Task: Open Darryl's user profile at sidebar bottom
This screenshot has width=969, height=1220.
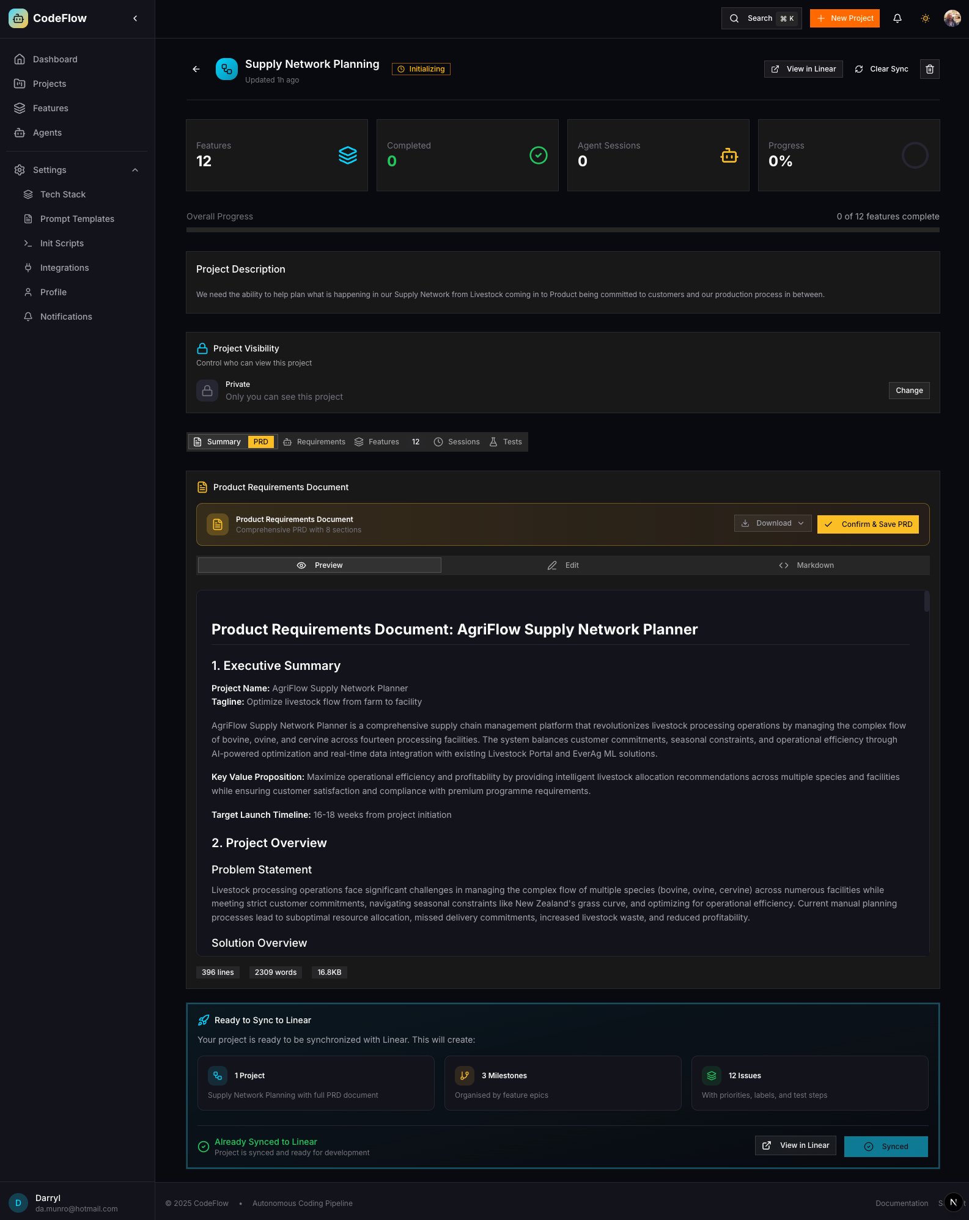Action: click(77, 1203)
